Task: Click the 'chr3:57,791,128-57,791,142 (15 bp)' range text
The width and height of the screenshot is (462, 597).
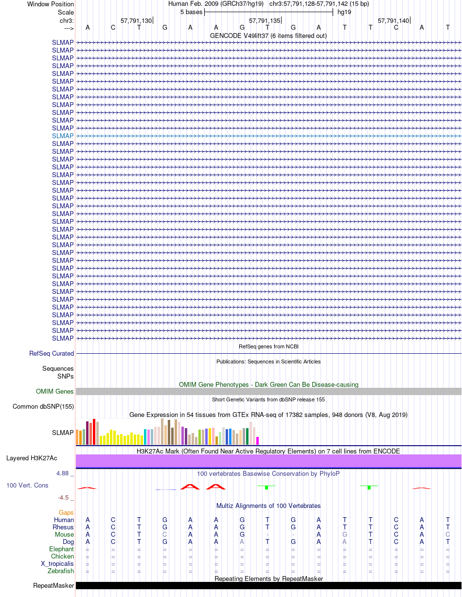Action: coord(319,4)
